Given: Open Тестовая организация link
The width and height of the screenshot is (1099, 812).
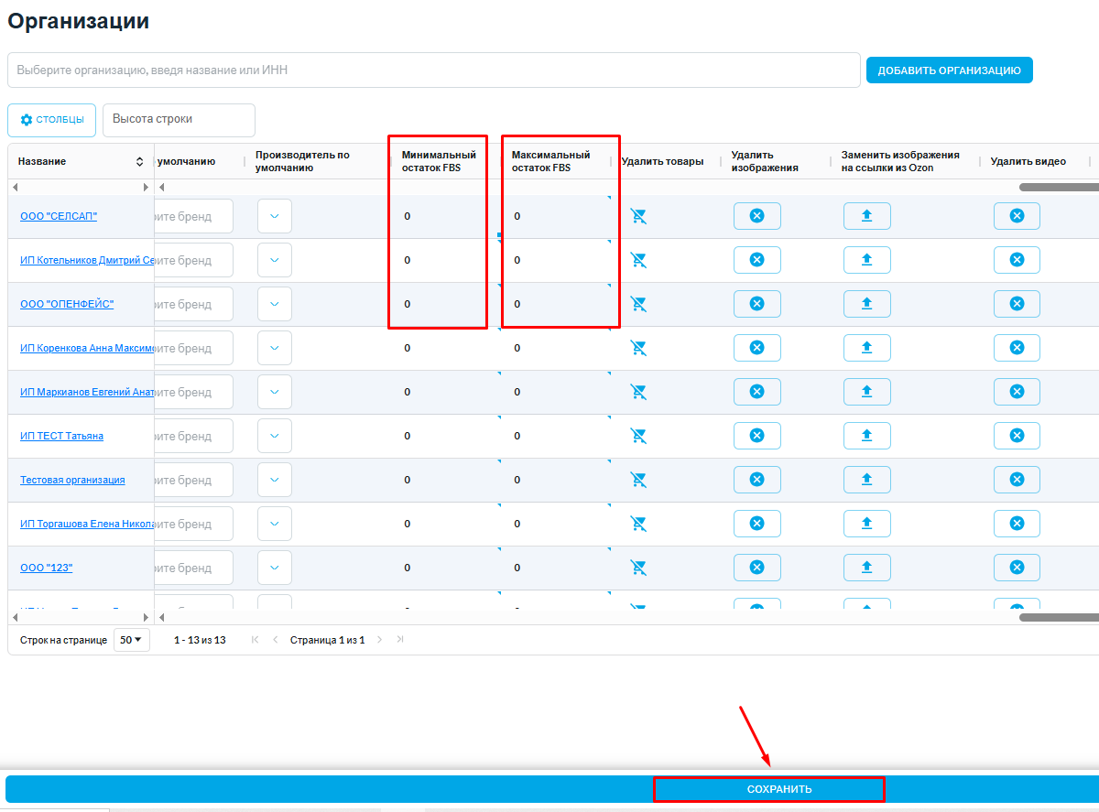Looking at the screenshot, I should coord(72,480).
